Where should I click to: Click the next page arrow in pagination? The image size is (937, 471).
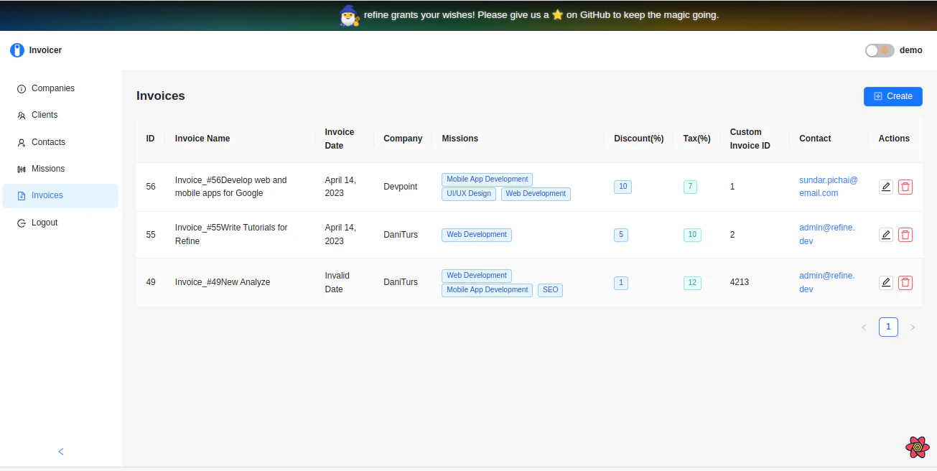913,327
